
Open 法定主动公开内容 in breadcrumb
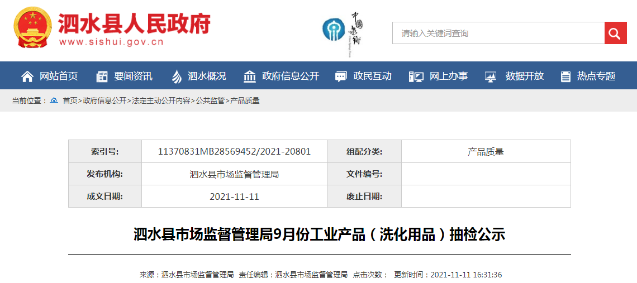pos(161,101)
